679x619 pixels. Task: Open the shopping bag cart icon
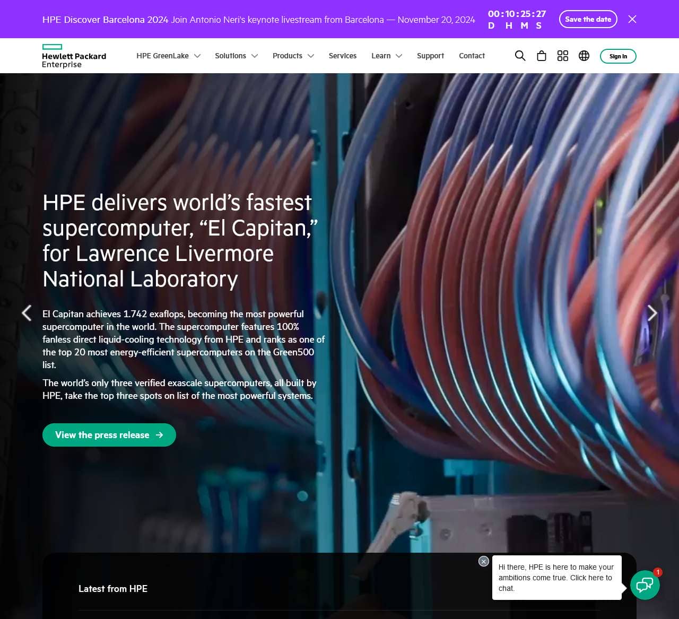coord(541,56)
